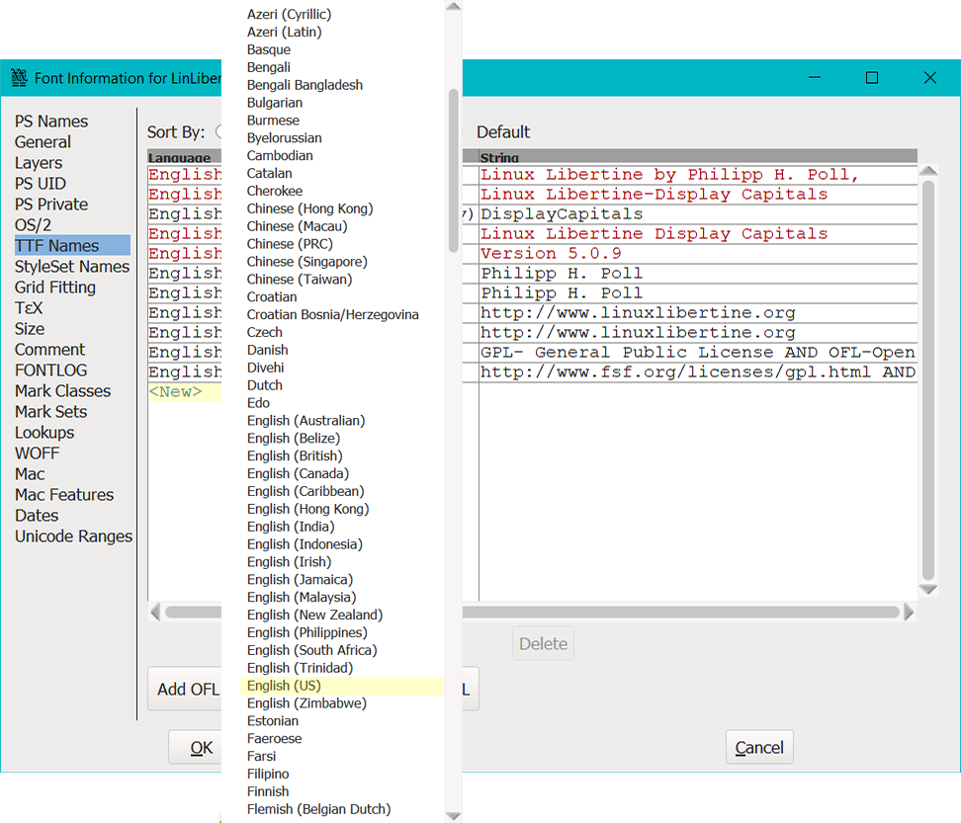961x823 pixels.
Task: Click language popup scroll-up arrow
Action: pyautogui.click(x=454, y=7)
